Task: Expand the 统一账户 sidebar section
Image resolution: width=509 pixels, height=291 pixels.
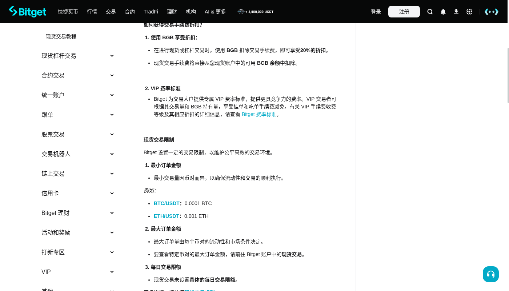Action: pos(78,95)
